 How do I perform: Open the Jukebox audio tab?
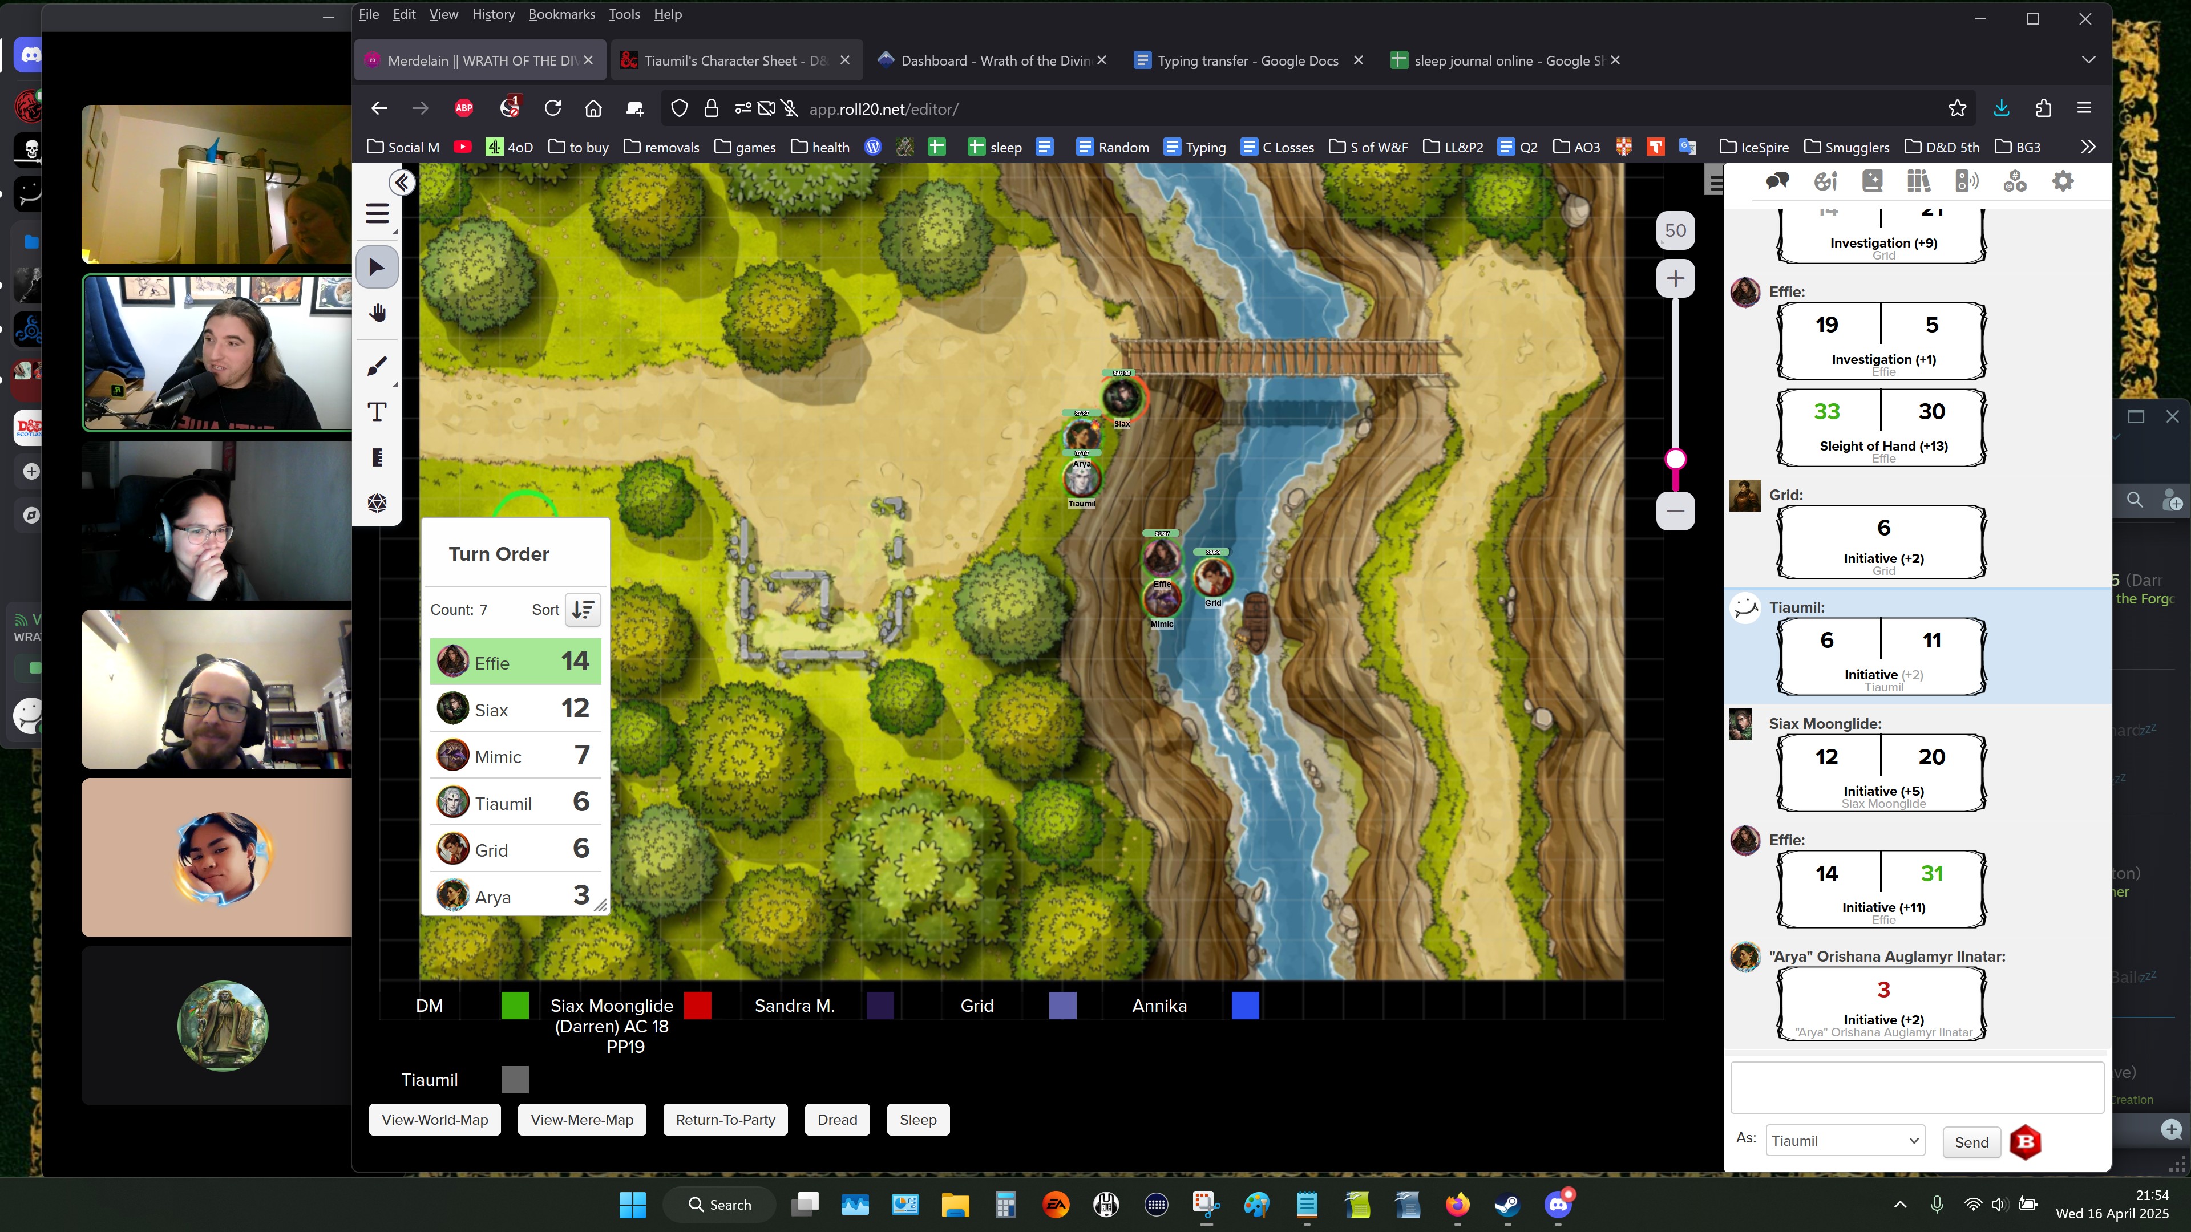point(1966,181)
